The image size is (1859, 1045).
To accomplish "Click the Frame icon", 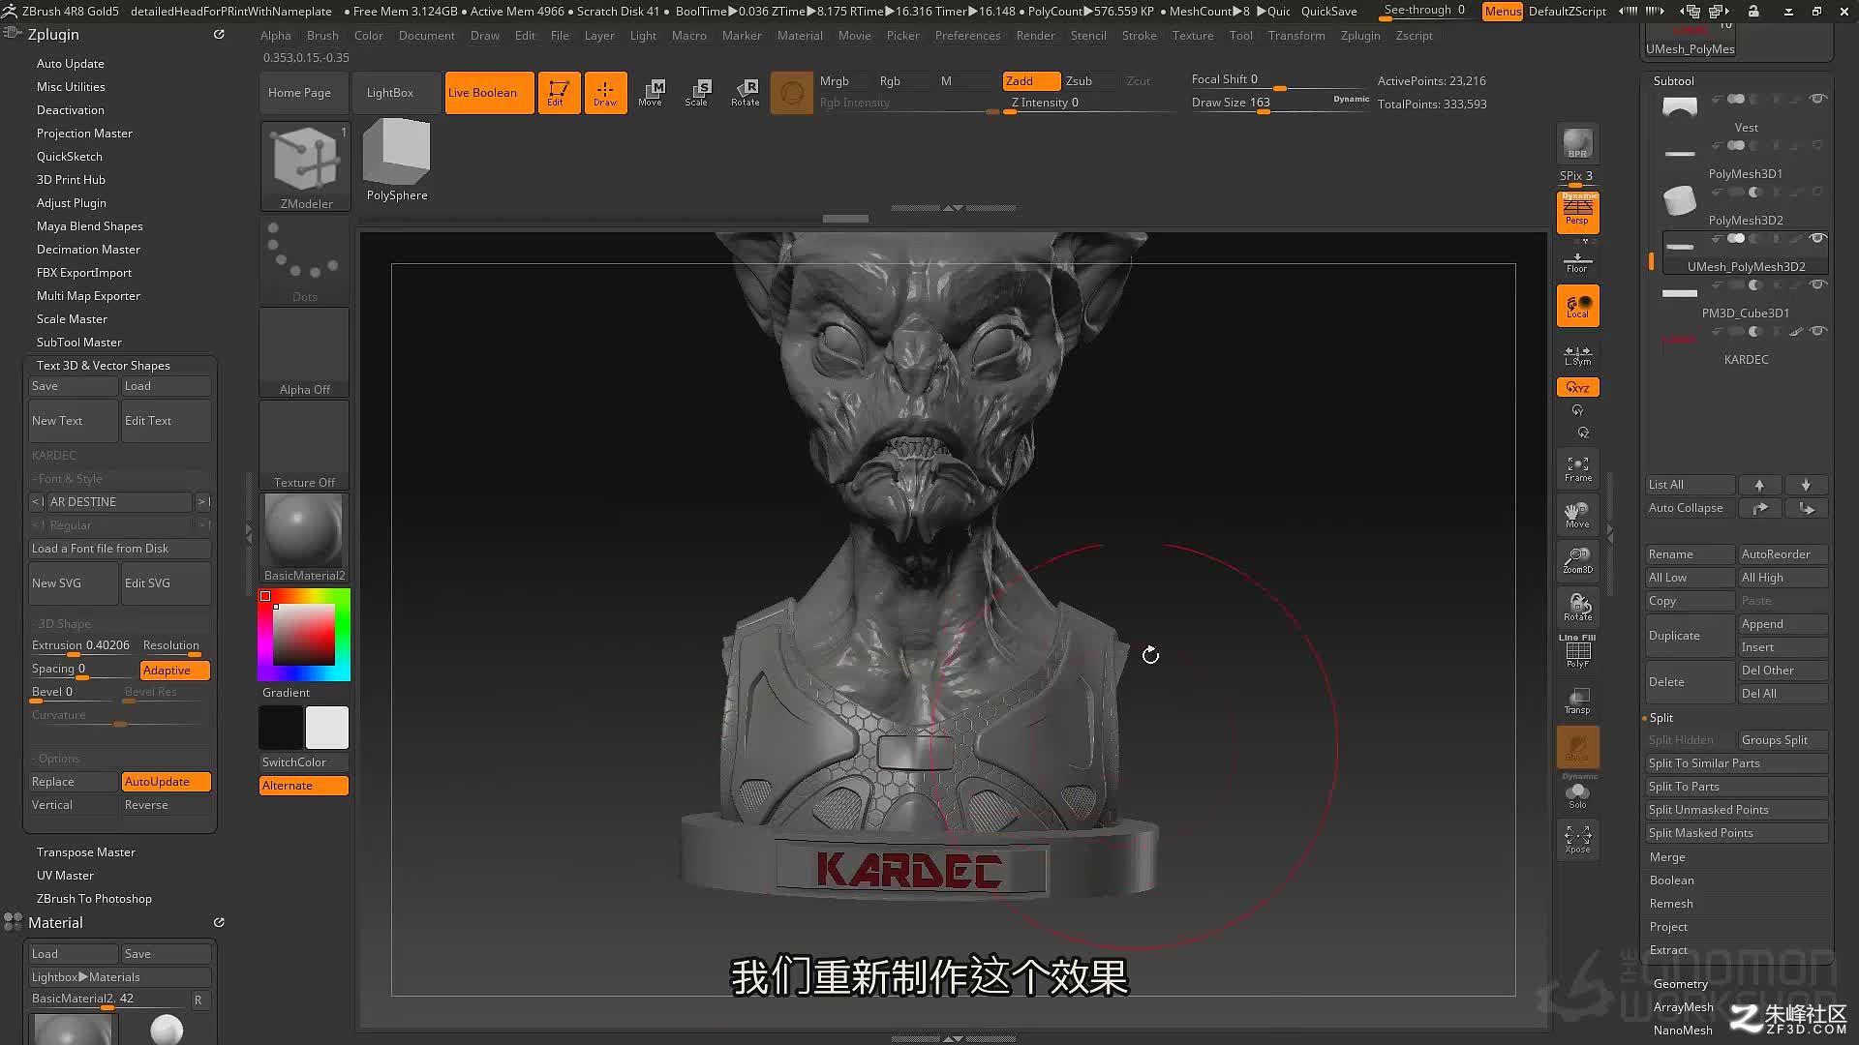I will click(1577, 468).
